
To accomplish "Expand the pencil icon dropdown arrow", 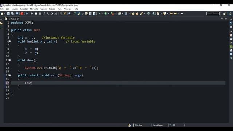I will point(144,13).
